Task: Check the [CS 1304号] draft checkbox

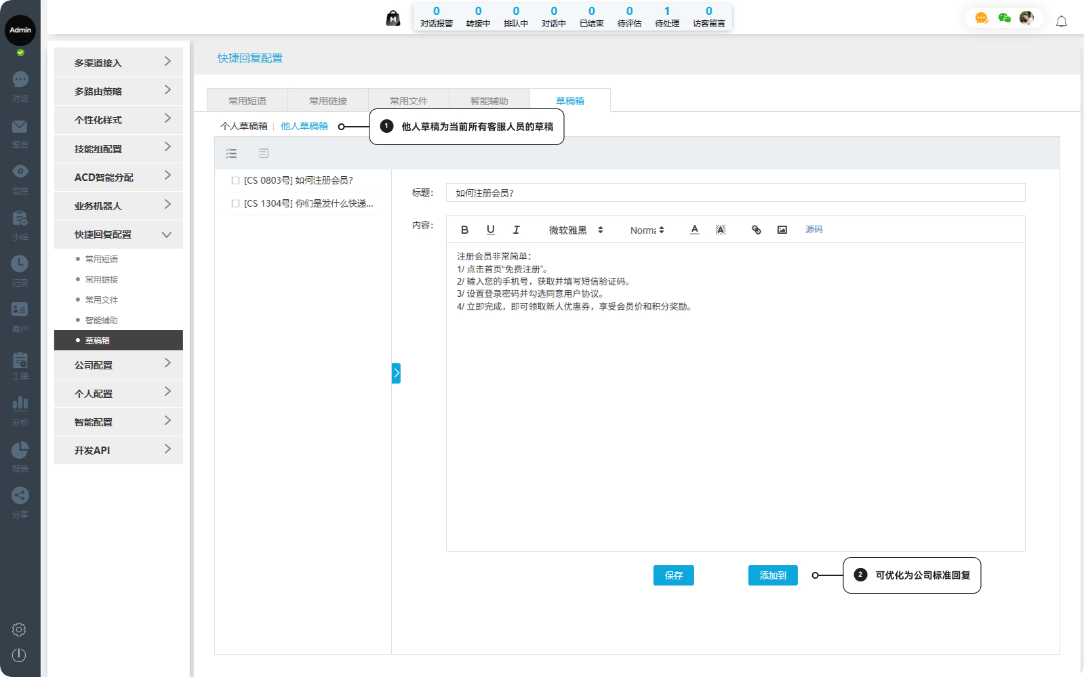Action: tap(235, 203)
